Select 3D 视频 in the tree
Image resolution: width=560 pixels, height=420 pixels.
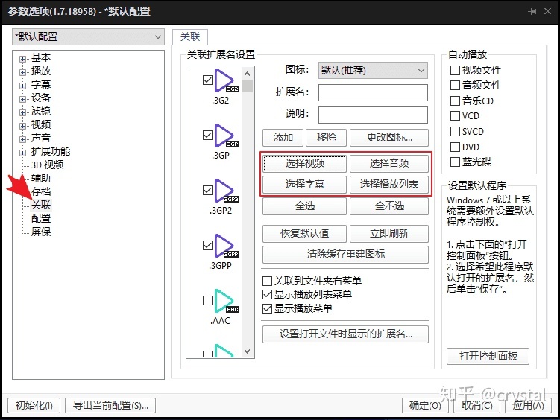coord(47,165)
